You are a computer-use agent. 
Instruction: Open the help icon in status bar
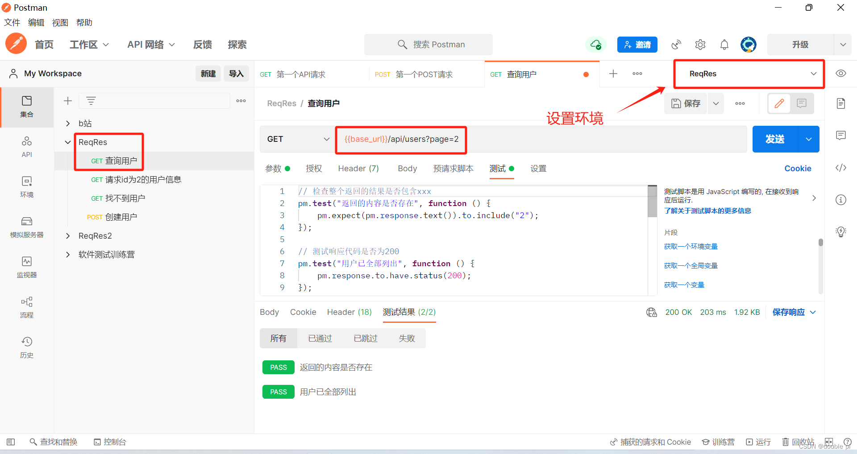pyautogui.click(x=847, y=442)
